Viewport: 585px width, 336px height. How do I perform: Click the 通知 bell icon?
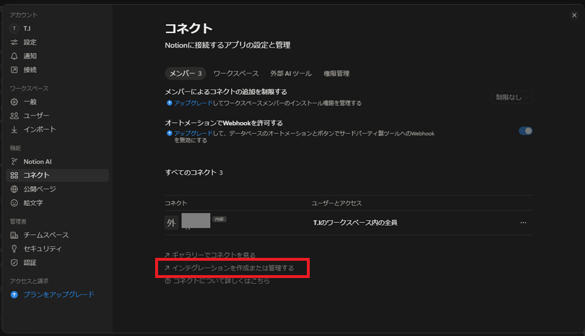pos(14,56)
